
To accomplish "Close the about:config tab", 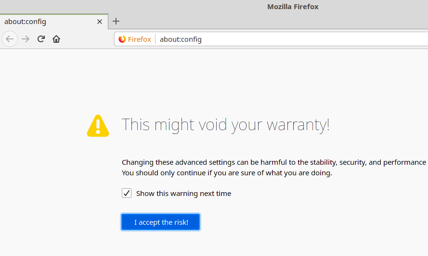I will point(100,22).
